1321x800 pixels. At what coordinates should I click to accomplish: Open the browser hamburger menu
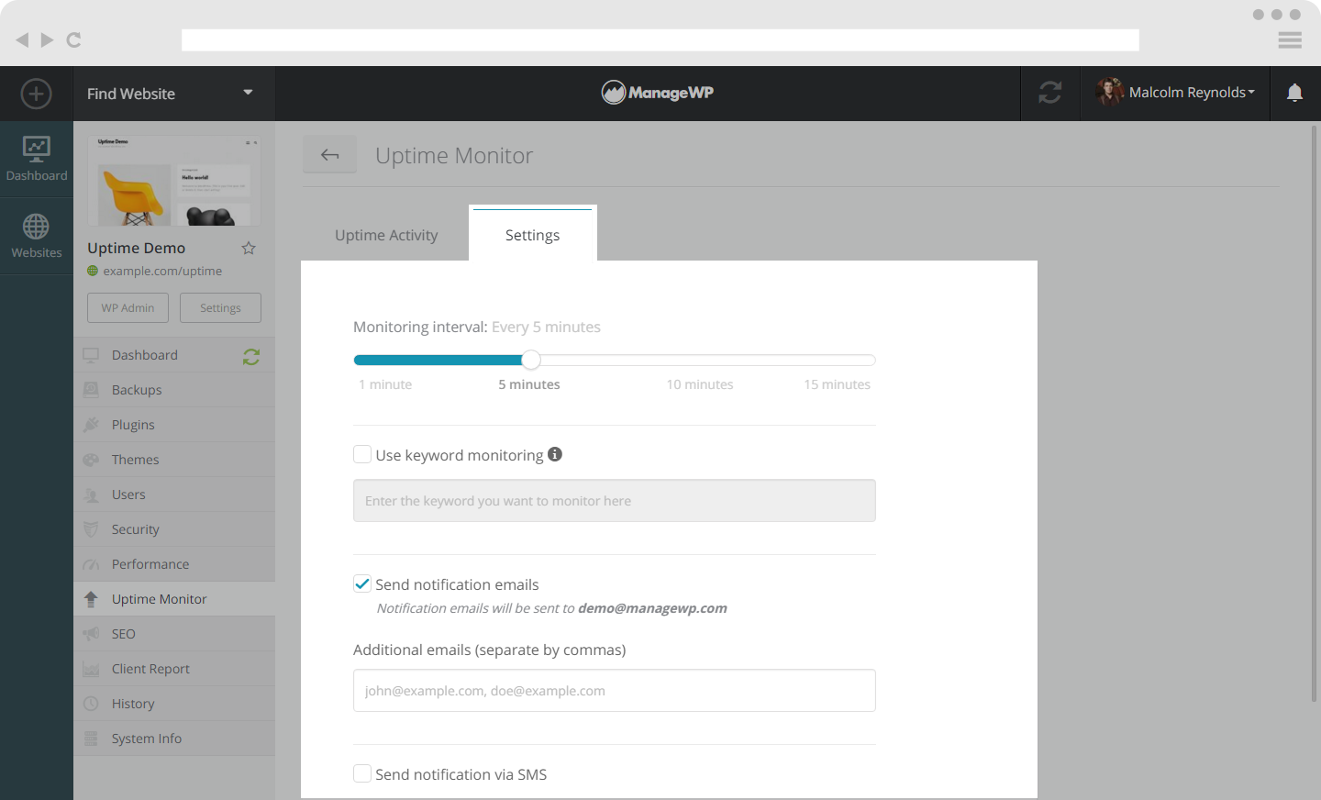[1290, 39]
